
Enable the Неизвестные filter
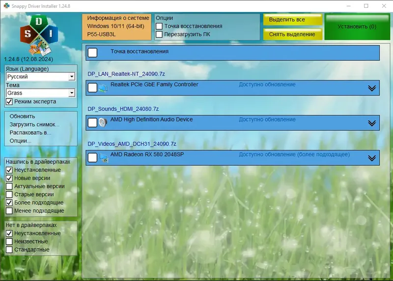(9, 241)
